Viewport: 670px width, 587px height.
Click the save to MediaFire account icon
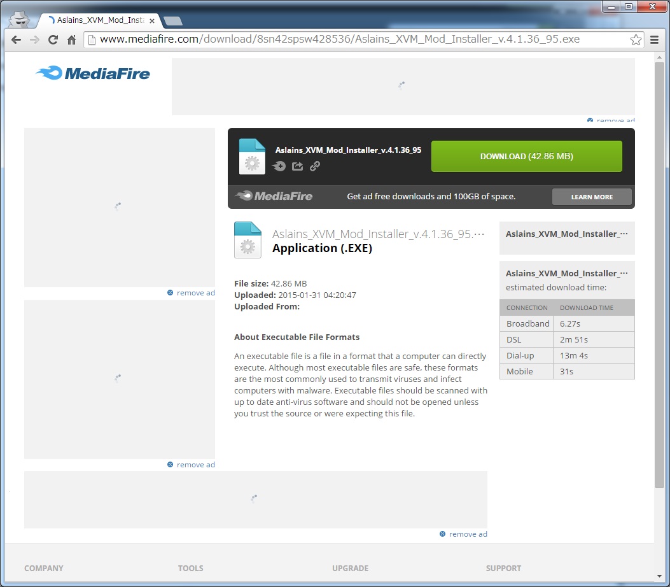click(x=279, y=166)
